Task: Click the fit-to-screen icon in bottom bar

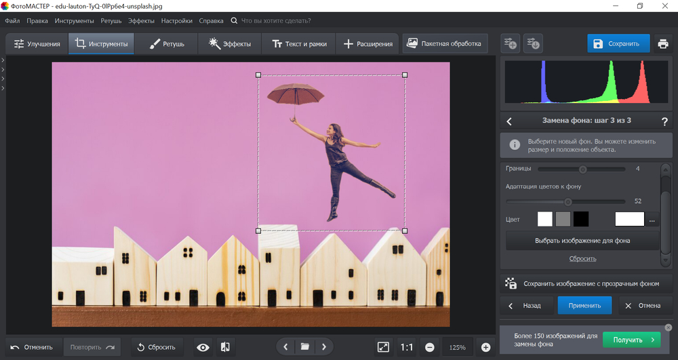Action: pyautogui.click(x=383, y=347)
